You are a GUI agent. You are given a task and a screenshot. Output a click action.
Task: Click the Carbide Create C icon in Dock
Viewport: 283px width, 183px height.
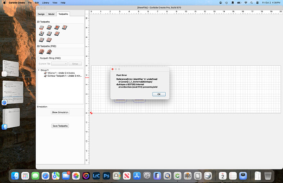pos(178,176)
